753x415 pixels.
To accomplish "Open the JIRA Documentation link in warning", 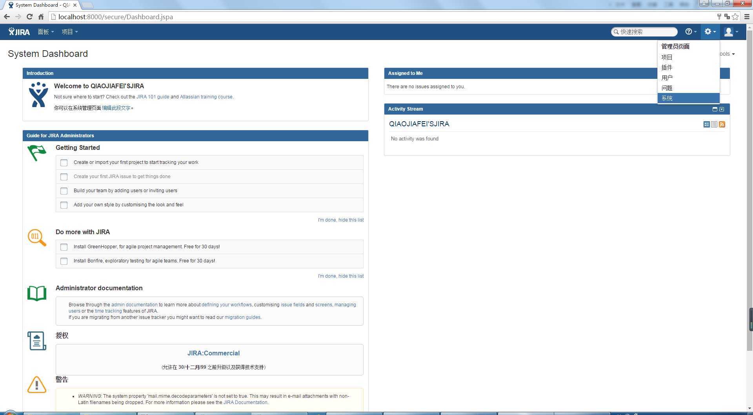I will (245, 402).
